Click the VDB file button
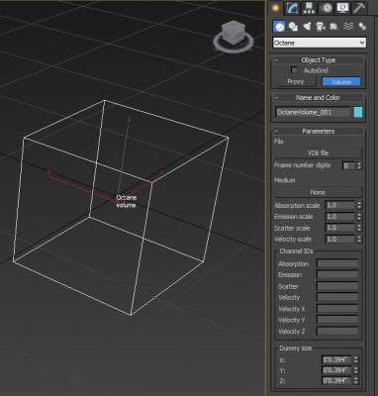This screenshot has height=396, width=378. tap(318, 152)
